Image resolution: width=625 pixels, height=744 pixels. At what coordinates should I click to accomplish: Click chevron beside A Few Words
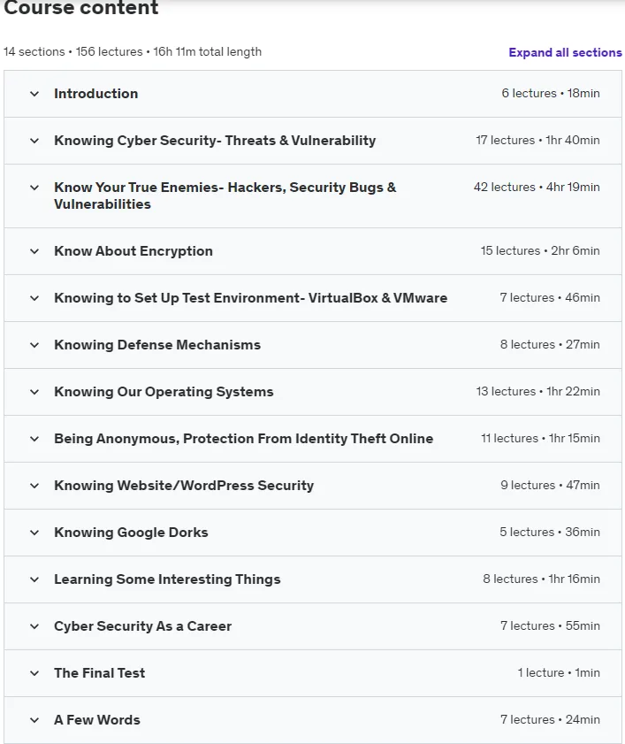[x=34, y=721]
